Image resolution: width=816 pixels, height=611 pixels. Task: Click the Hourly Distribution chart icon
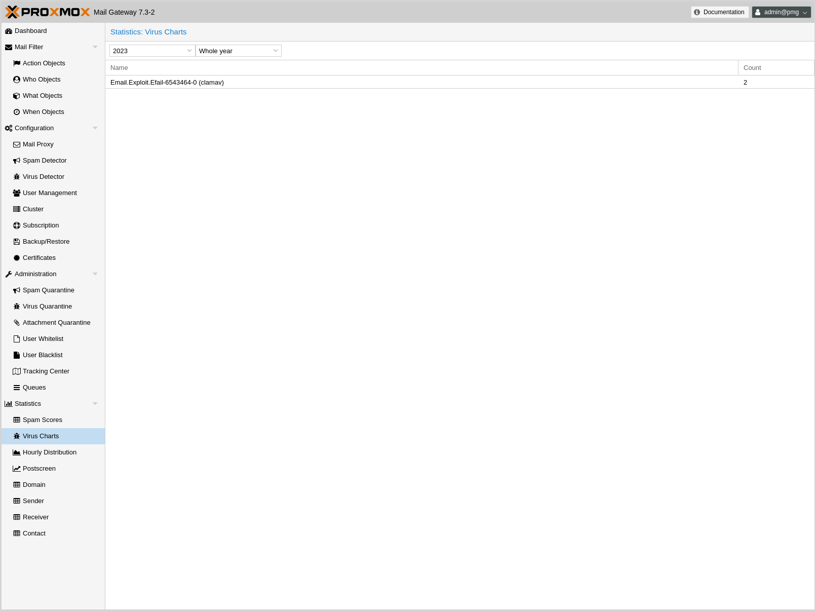[17, 452]
